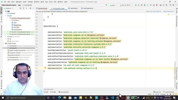This screenshot has height=100, width=178.
Task: Click the Open (Ctrl+Alt+Shift+S) link
Action: click(153, 11)
